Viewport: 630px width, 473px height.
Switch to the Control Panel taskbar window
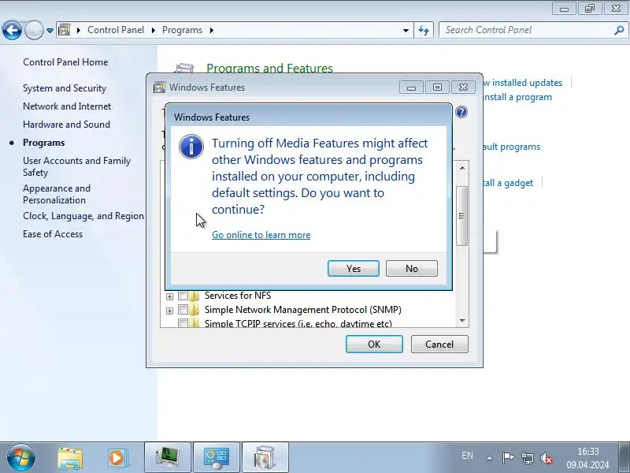click(x=216, y=458)
